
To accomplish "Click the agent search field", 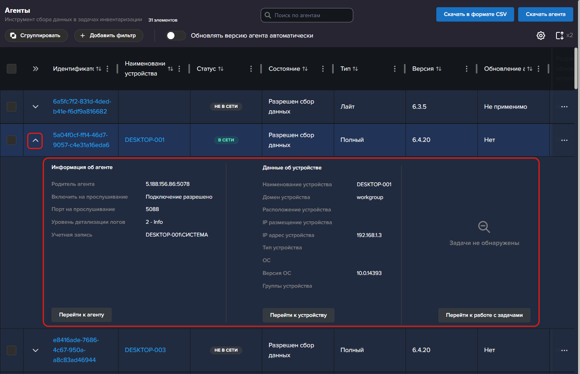I will tap(307, 15).
